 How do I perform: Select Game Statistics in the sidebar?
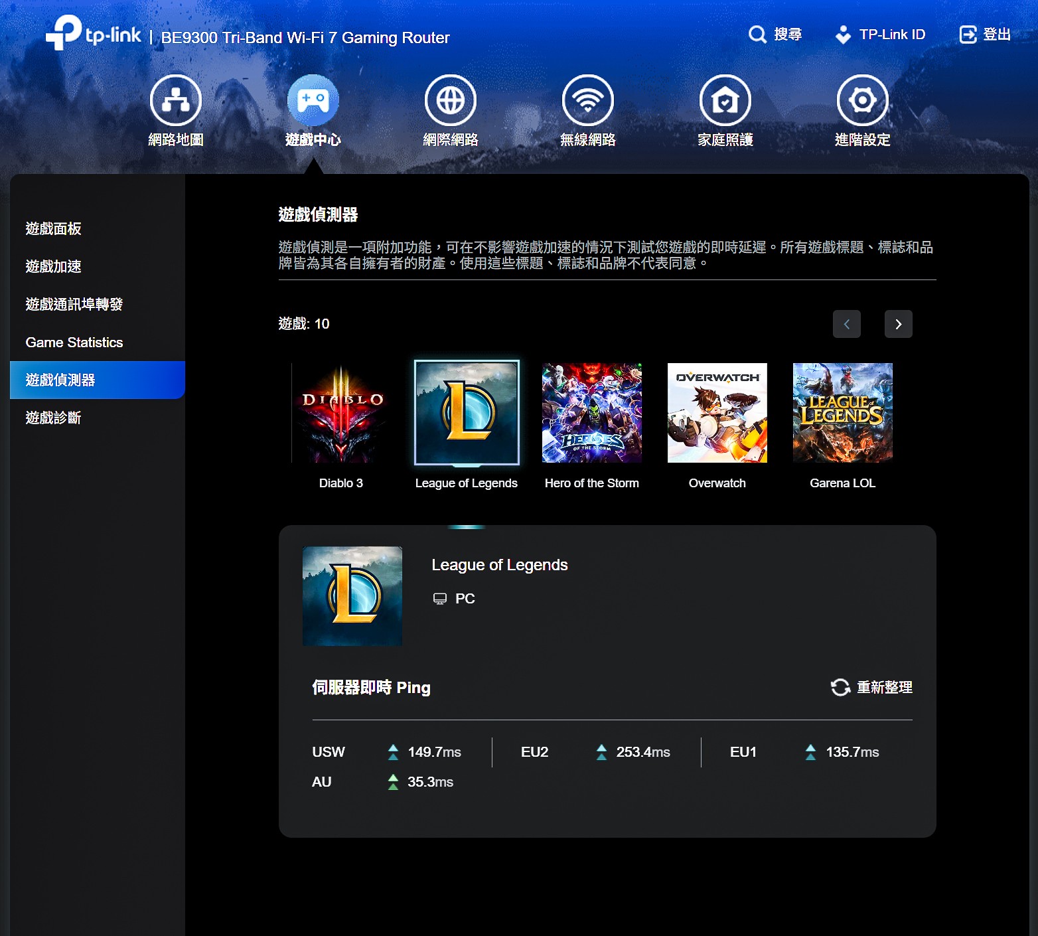pyautogui.click(x=98, y=343)
